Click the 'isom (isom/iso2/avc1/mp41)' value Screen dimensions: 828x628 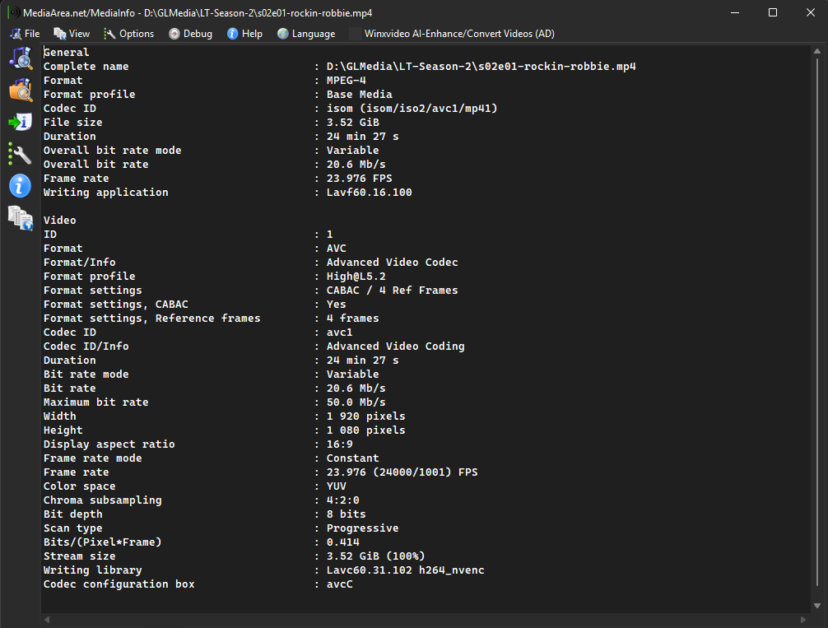coord(412,109)
